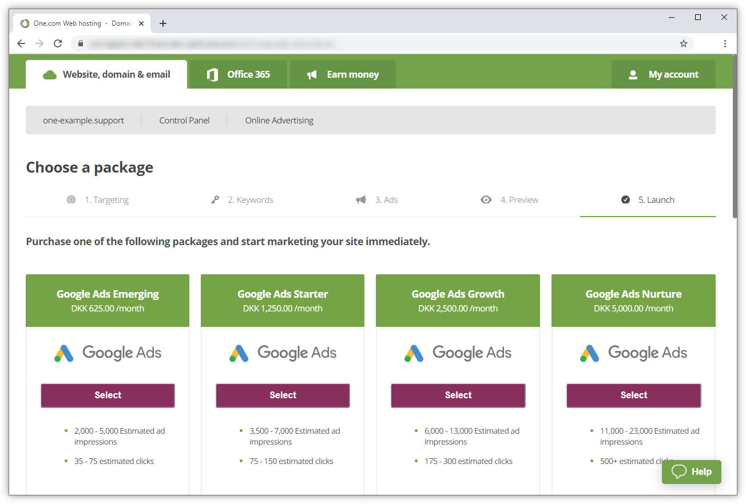The width and height of the screenshot is (746, 504).
Task: Click the megaphone icon for Ads step
Action: 361,200
